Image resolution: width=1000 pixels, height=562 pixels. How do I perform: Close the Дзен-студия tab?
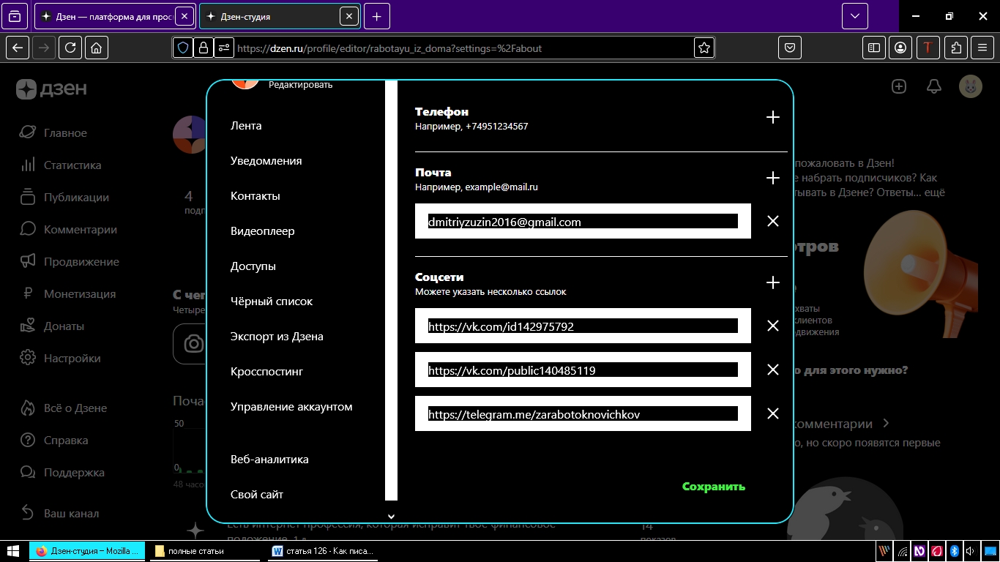349,16
